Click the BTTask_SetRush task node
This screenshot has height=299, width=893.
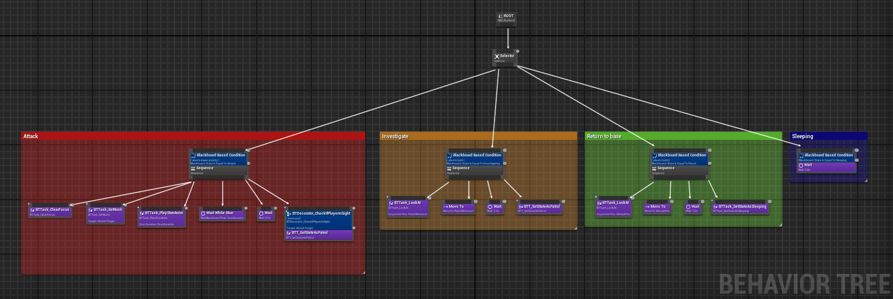click(x=106, y=214)
